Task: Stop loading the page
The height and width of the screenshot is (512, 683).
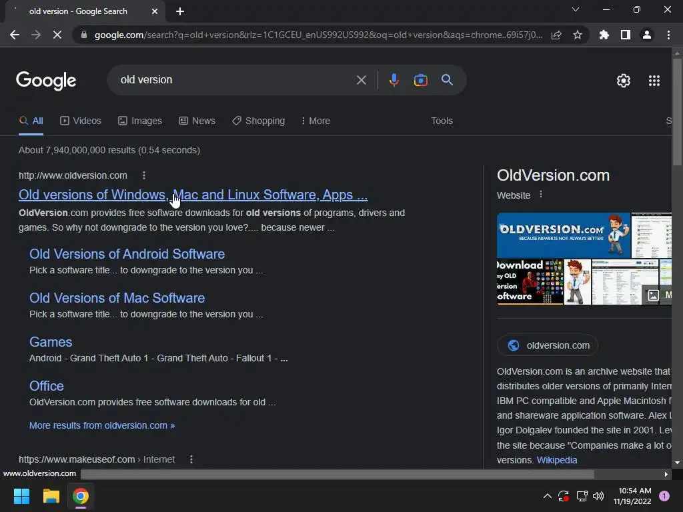Action: coord(57,35)
